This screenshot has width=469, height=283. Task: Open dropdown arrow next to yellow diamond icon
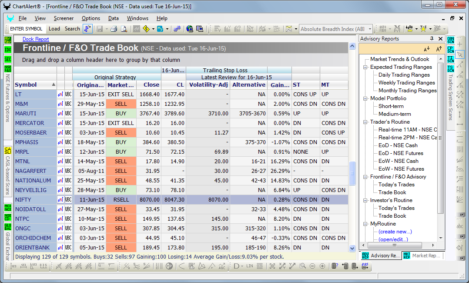pos(153,29)
